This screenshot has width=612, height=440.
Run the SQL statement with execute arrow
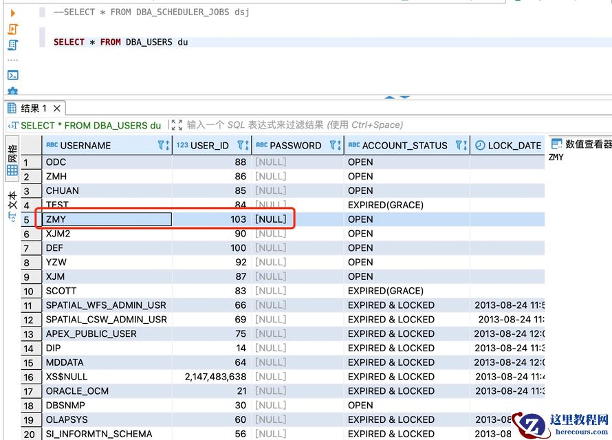(x=12, y=13)
